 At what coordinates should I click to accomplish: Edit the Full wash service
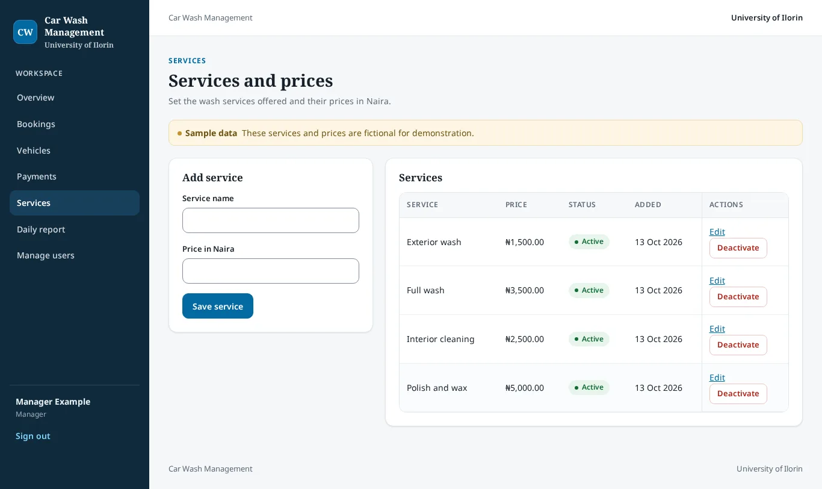717,281
